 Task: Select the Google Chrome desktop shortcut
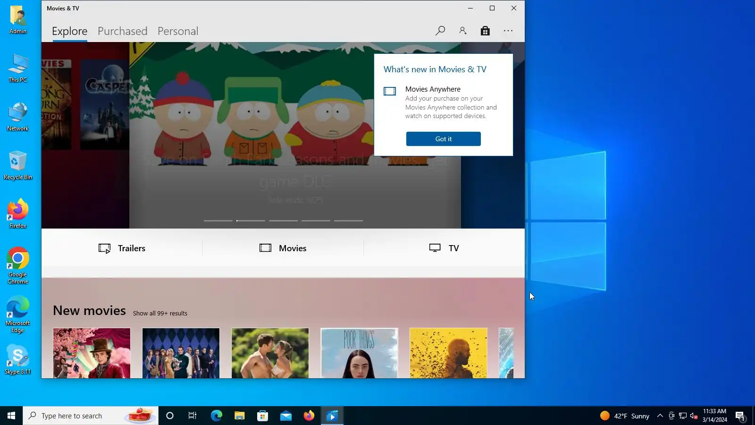[18, 266]
